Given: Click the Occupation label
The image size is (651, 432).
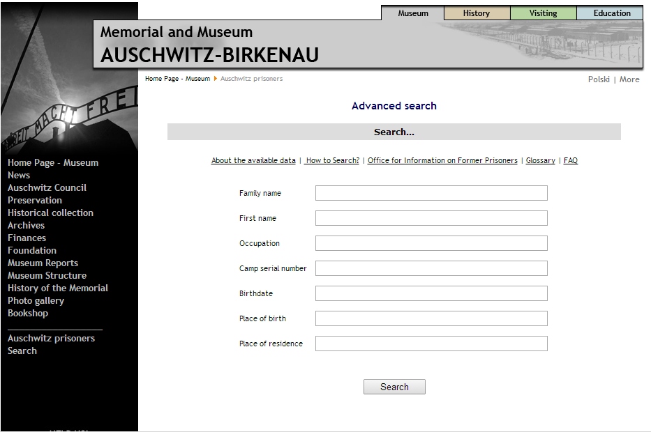Looking at the screenshot, I should [260, 243].
